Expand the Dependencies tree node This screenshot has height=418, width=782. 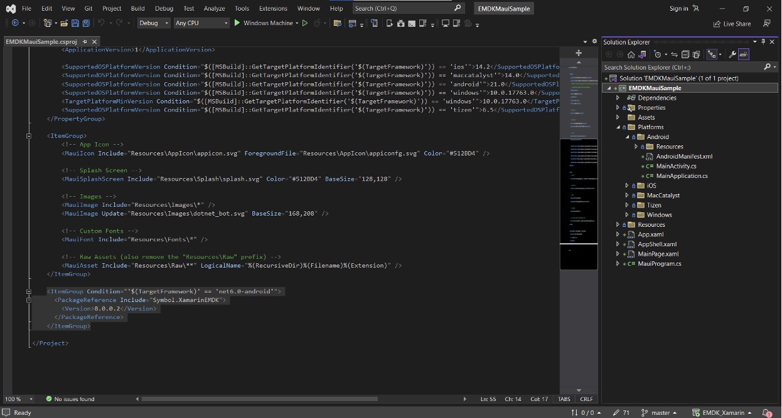point(618,98)
